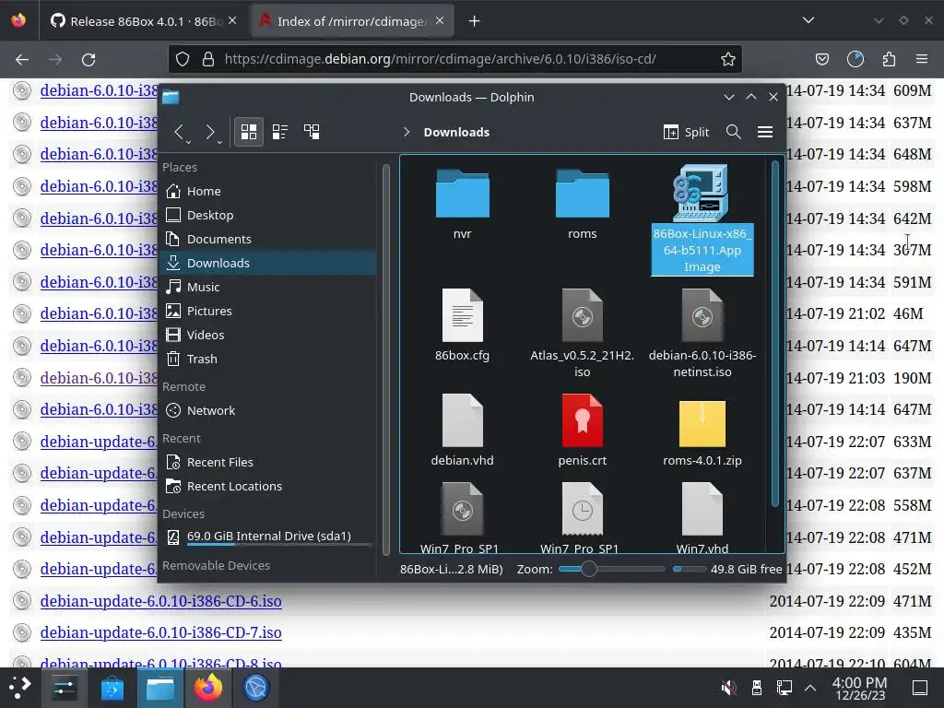Viewport: 944px width, 708px height.
Task: Switch Dolphin to Compact view mode
Action: 280,132
